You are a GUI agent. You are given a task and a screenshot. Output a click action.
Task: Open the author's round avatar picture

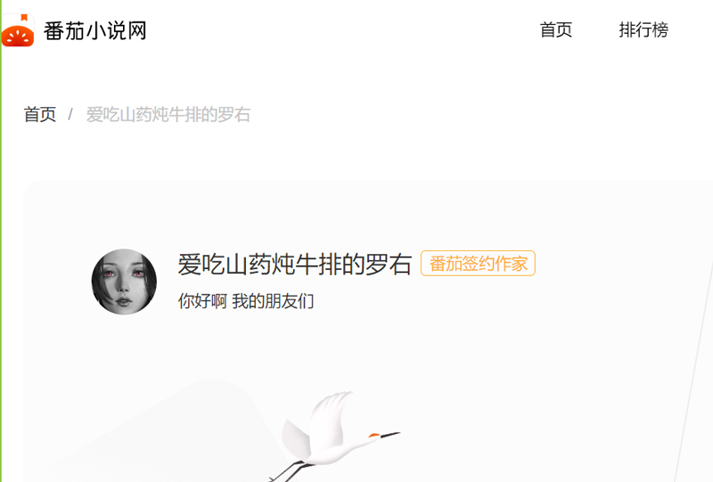click(124, 282)
